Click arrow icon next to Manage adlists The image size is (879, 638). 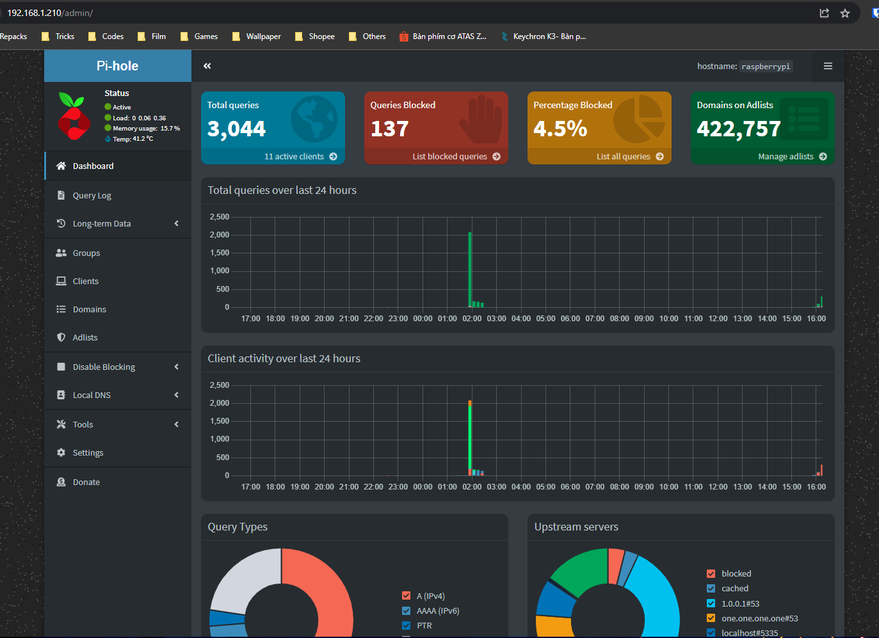click(823, 156)
